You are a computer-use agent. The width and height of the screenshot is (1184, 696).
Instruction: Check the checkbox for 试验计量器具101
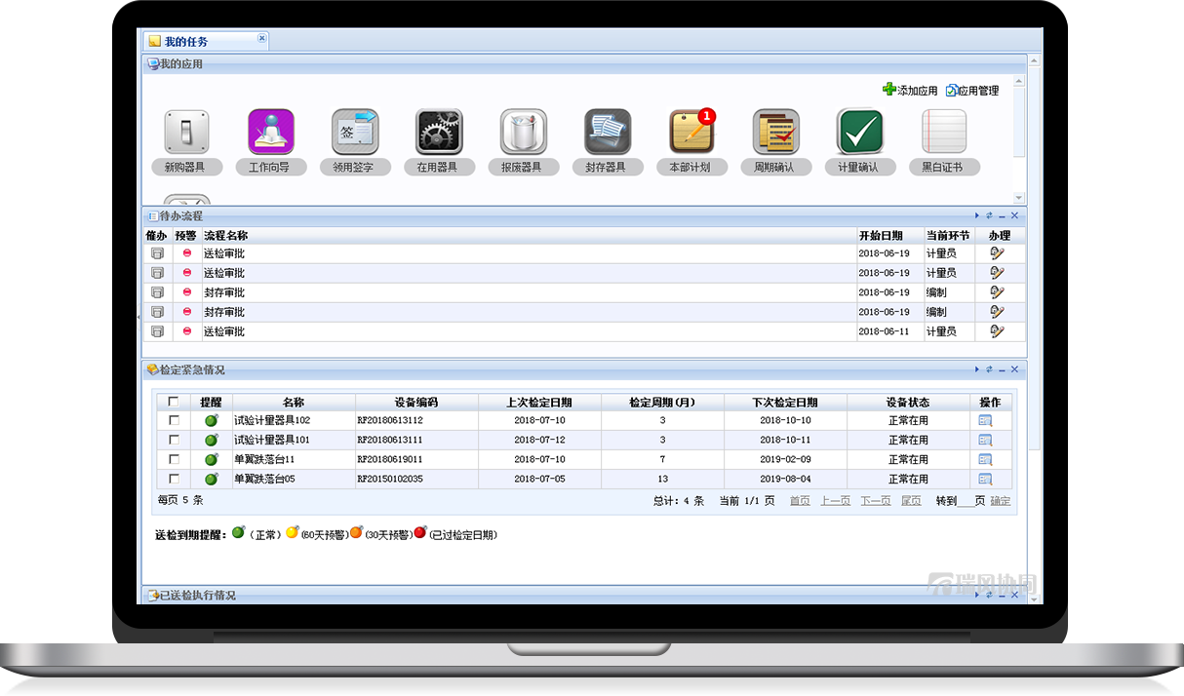point(176,439)
